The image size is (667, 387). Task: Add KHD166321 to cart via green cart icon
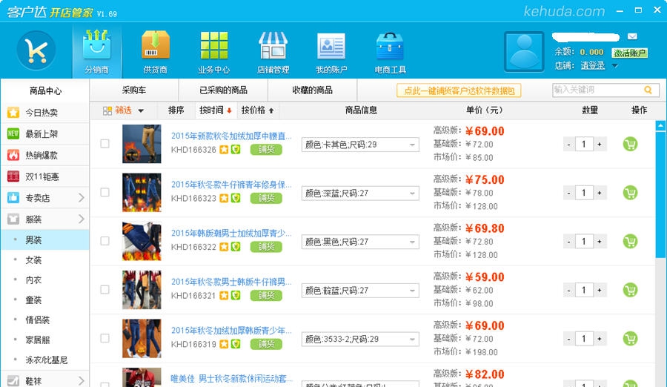(x=630, y=290)
